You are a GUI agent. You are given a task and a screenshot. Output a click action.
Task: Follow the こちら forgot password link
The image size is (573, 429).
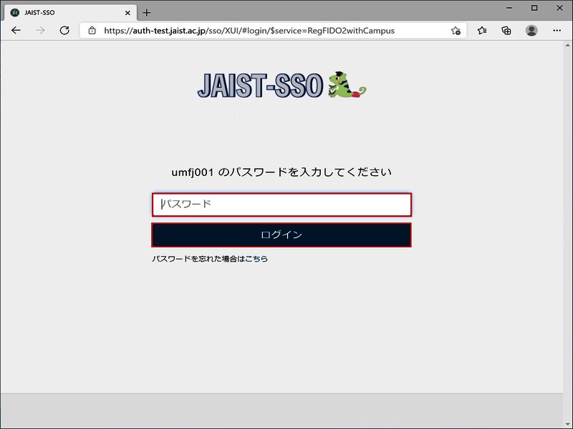click(256, 259)
